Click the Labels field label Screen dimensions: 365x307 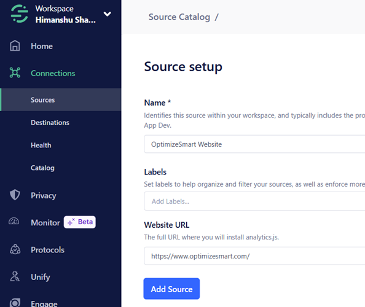[155, 172]
